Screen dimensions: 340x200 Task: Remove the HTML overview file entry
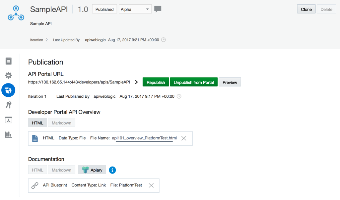184,138
